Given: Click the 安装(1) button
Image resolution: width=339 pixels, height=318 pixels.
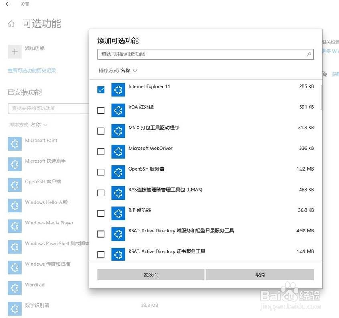Looking at the screenshot, I should pos(151,275).
